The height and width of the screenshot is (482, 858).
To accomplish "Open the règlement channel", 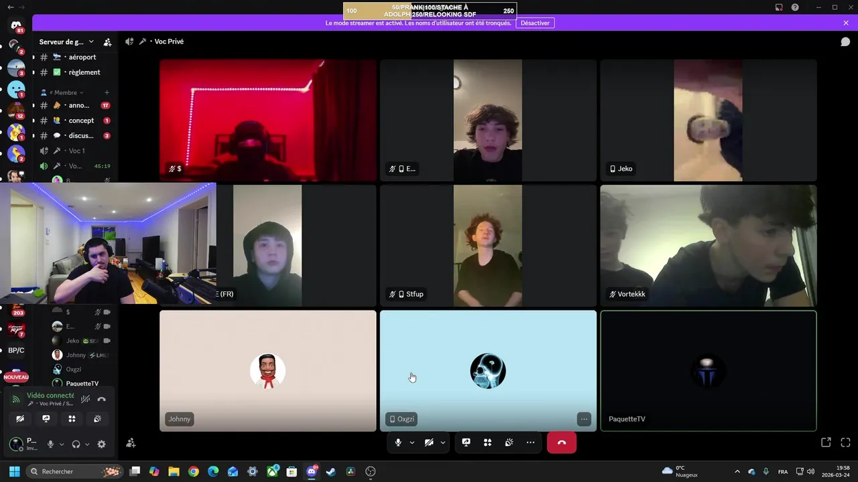I will 74,72.
